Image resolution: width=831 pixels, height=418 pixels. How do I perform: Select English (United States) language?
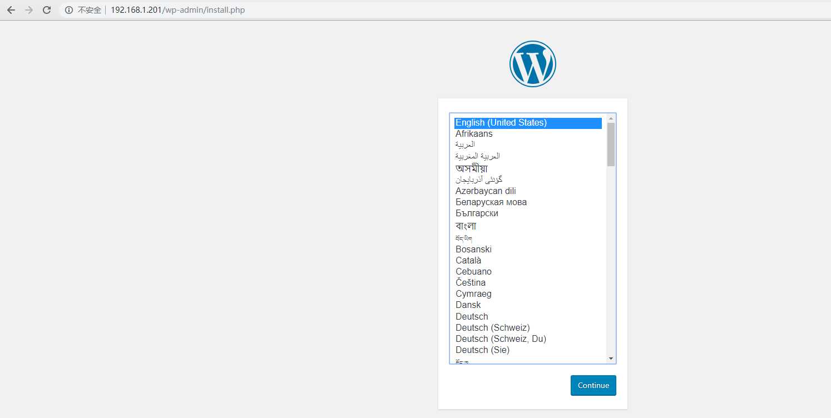click(x=528, y=123)
